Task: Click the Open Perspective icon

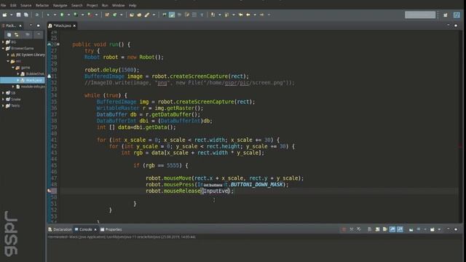Action: click(x=445, y=15)
